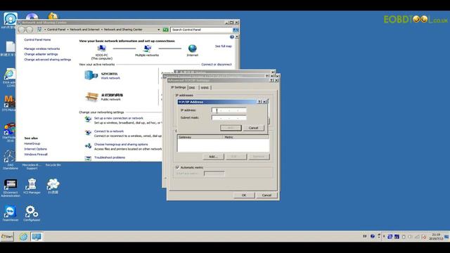
Task: Switch to the WINS tab
Action: (205, 87)
